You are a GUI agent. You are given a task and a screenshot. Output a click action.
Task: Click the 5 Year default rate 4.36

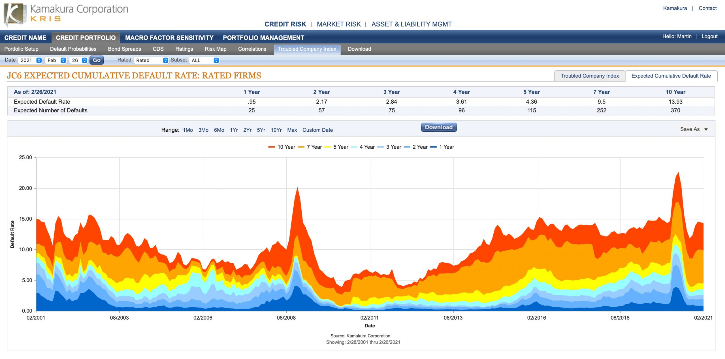(531, 102)
